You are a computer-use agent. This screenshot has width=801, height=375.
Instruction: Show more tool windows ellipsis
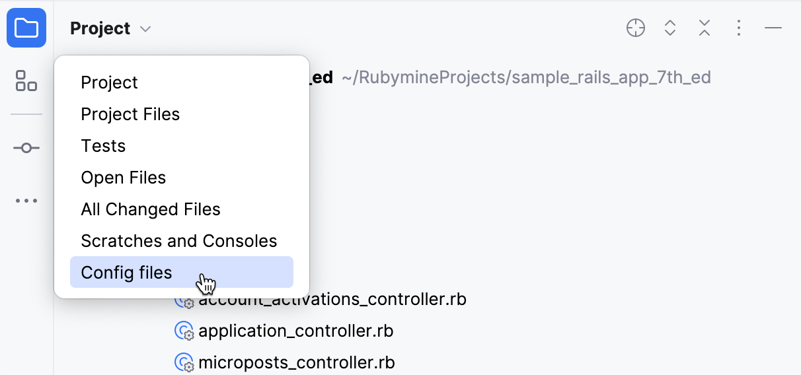point(26,201)
